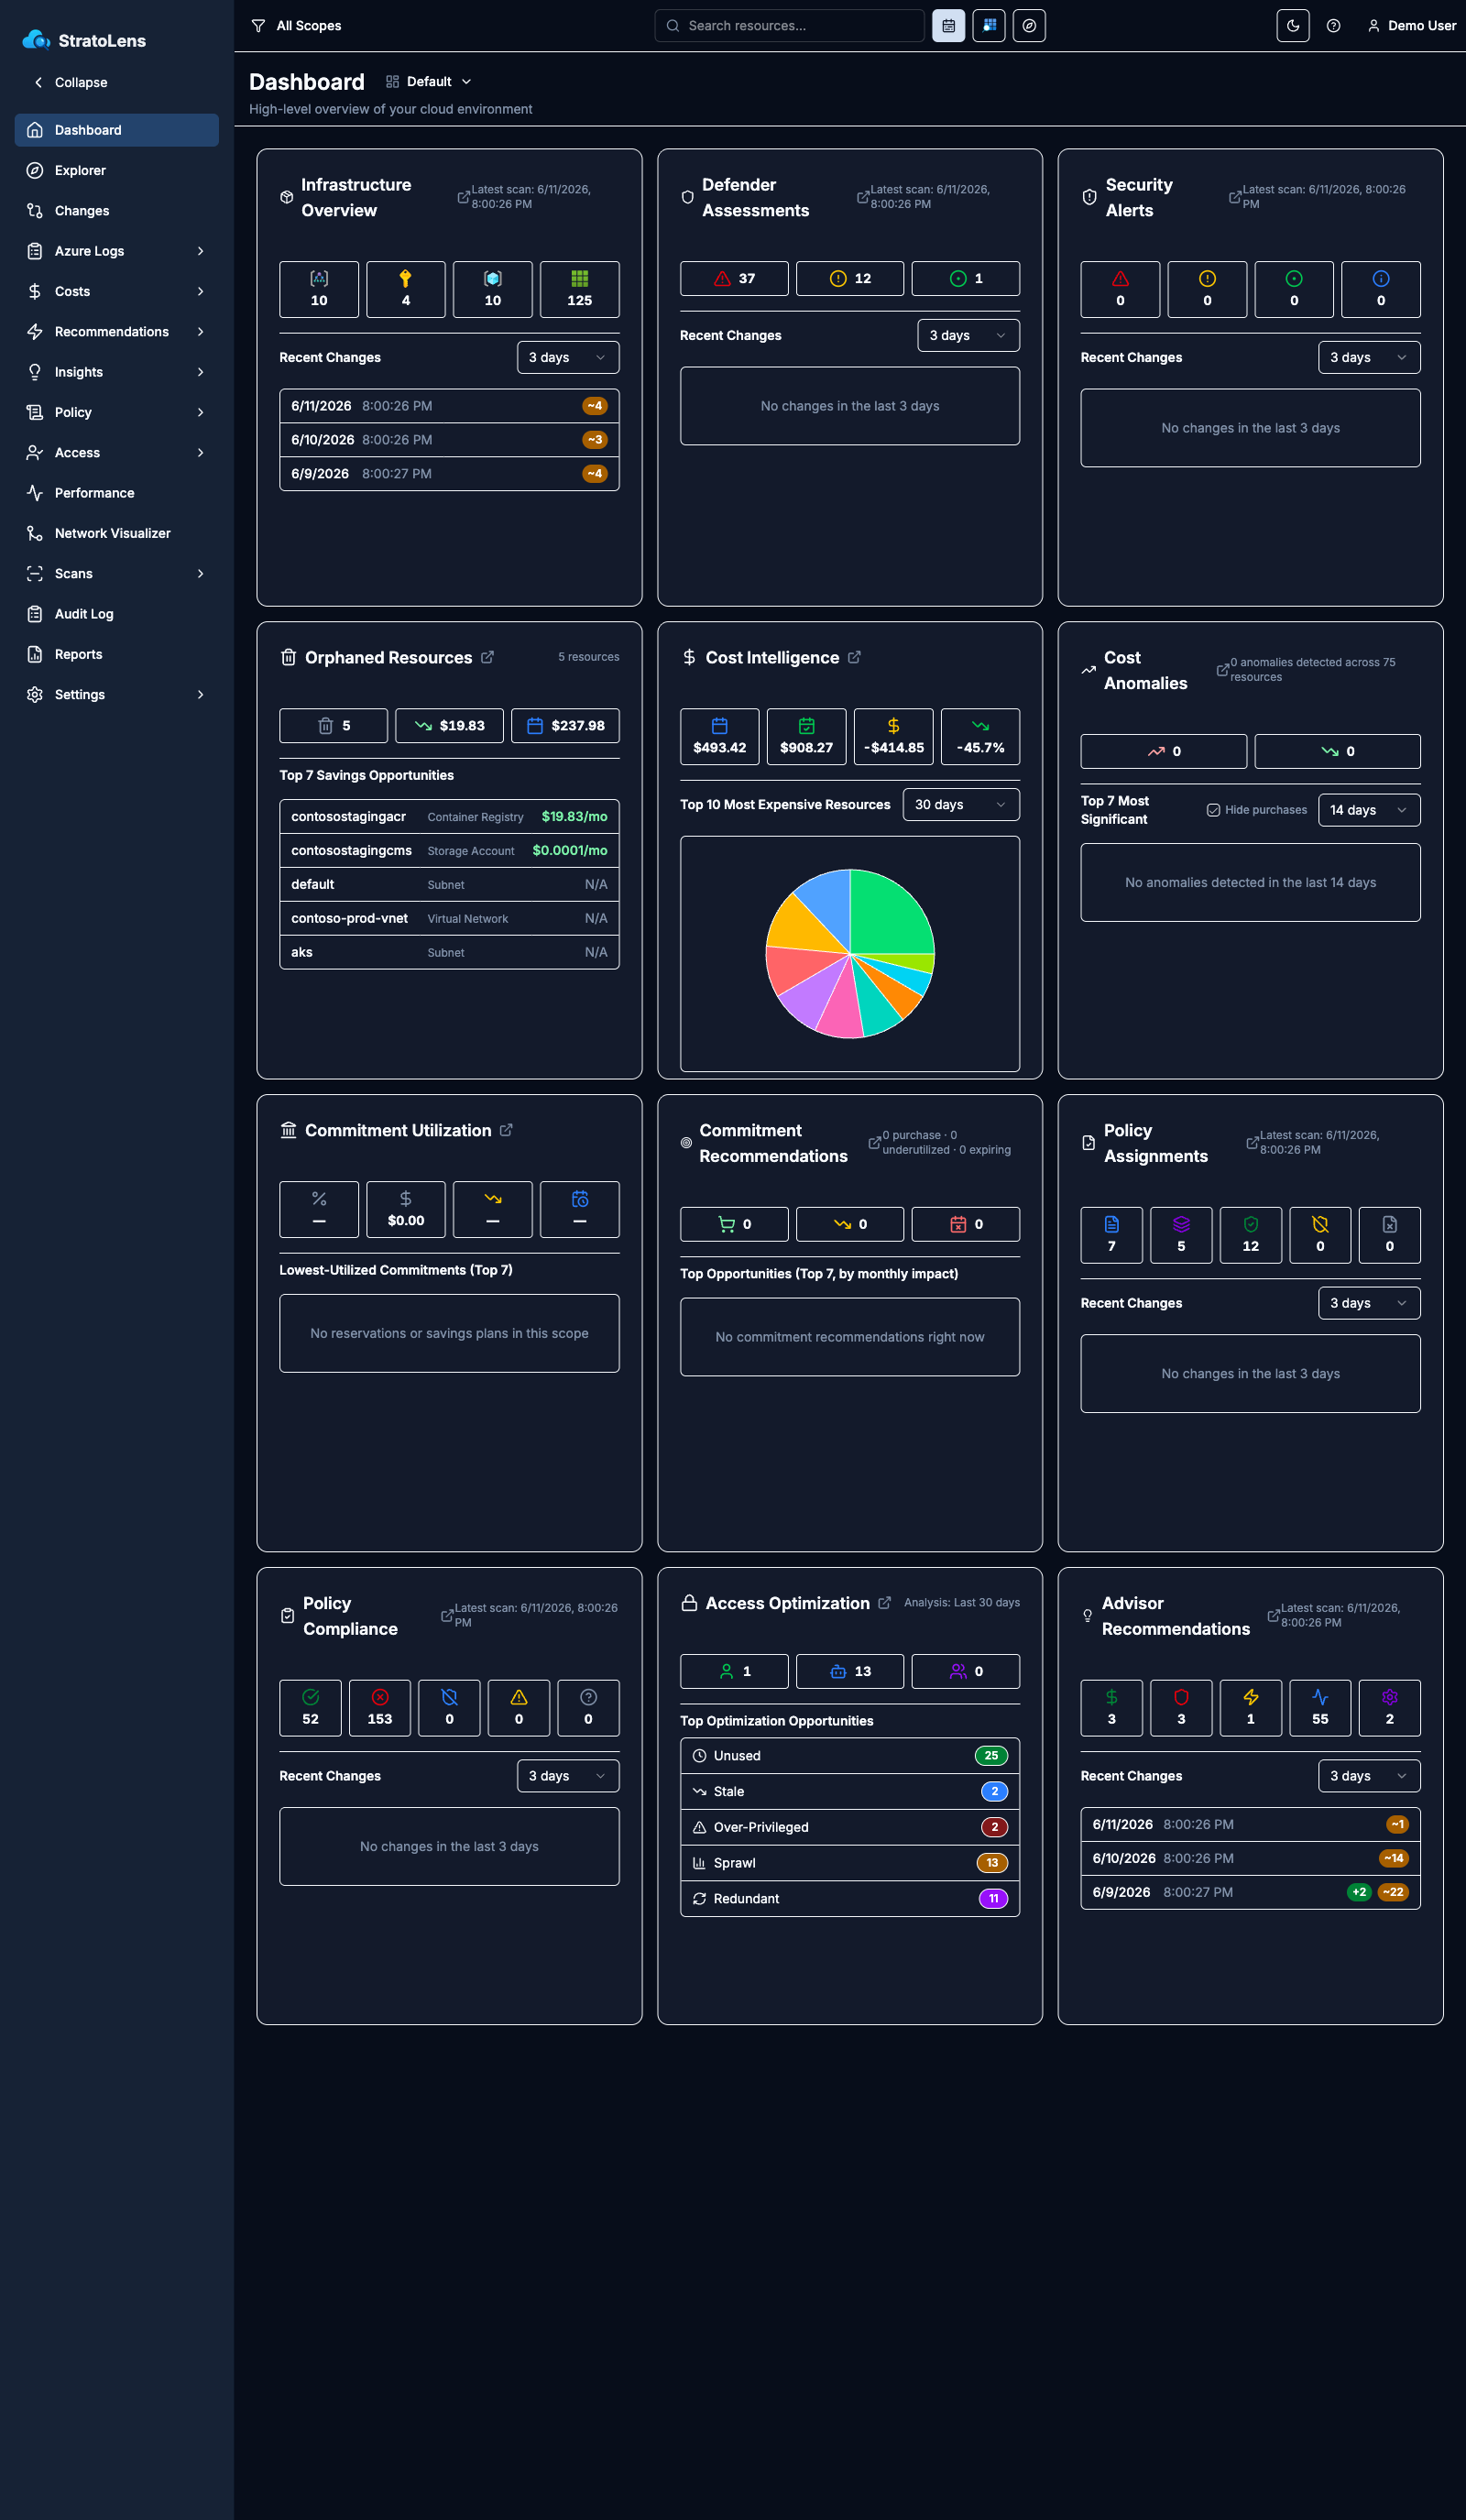Focus the Search resources field
Screen dimensions: 1466x2520
pos(789,26)
